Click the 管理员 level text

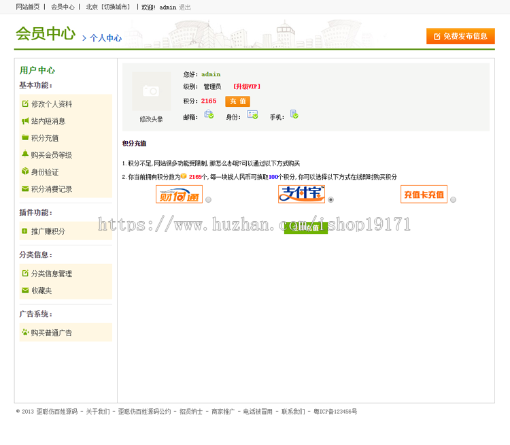[212, 86]
